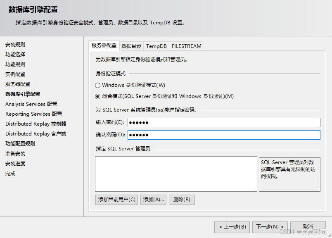The height and width of the screenshot is (238, 332).
Task: Select Distributed Replay 控制器 in sidebar
Action: tap(36, 124)
